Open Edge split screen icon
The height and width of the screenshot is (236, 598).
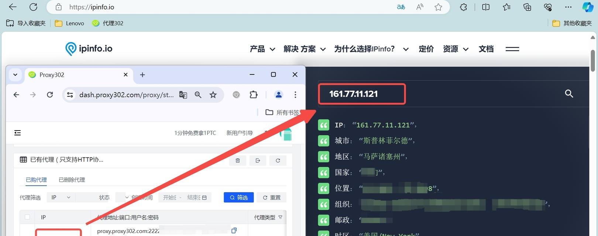pos(486,7)
